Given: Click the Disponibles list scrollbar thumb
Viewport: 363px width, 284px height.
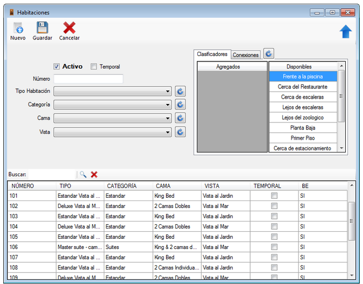Looking at the screenshot, I should (x=341, y=96).
